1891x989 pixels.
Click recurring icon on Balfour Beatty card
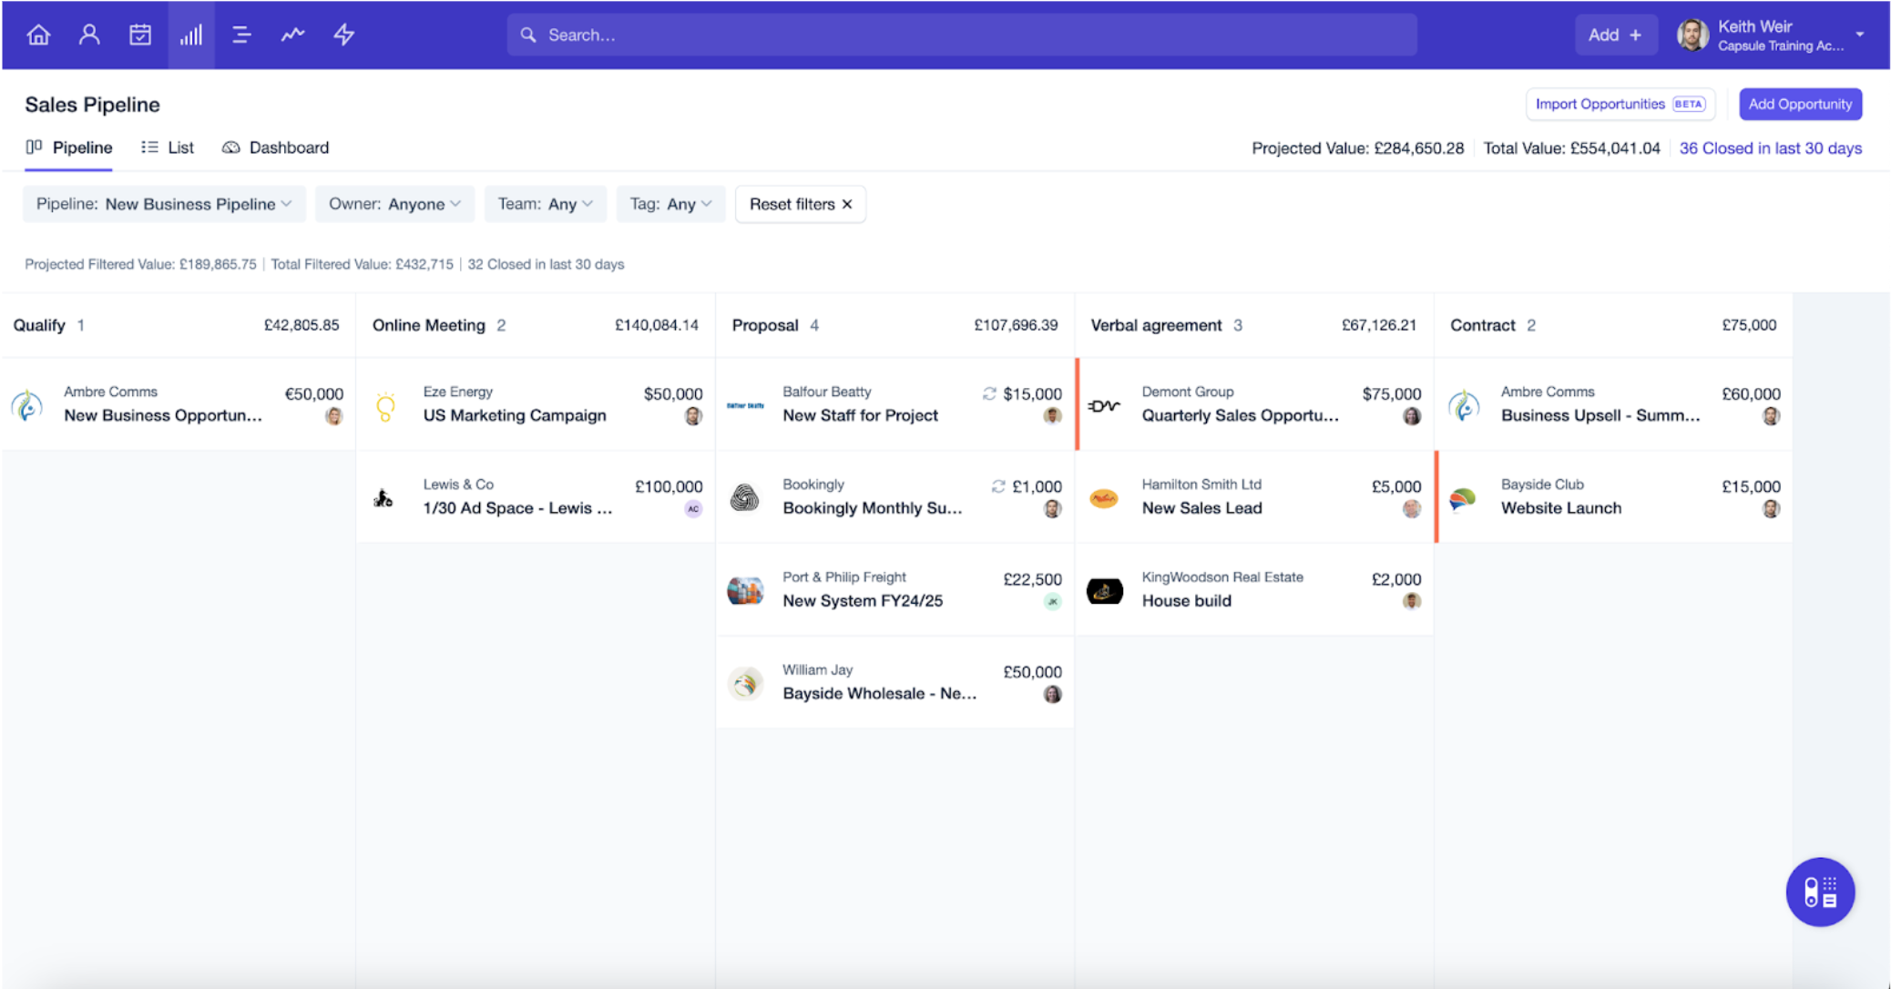point(989,393)
